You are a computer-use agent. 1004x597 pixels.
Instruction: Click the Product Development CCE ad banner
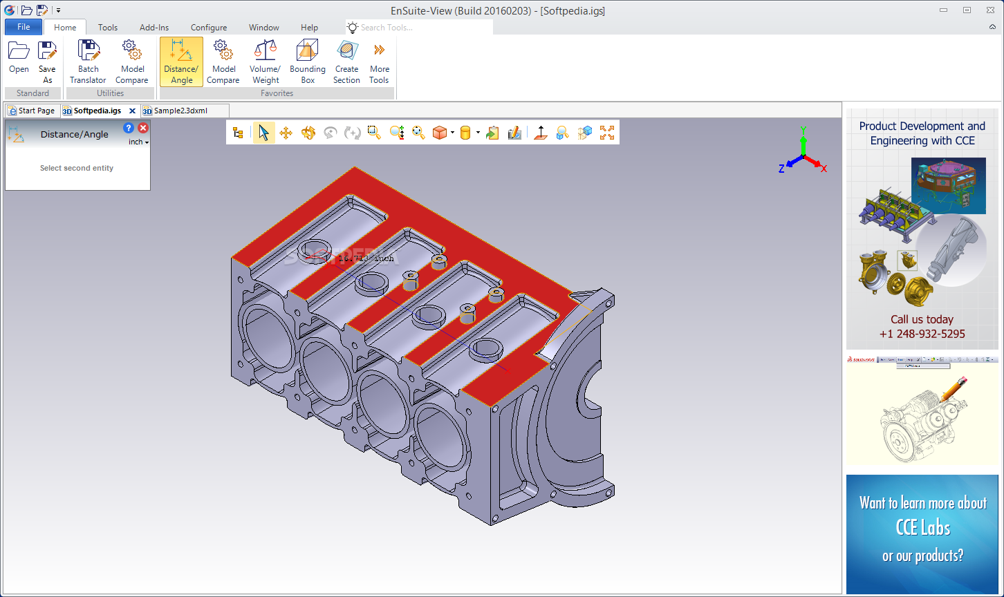pyautogui.click(x=922, y=229)
